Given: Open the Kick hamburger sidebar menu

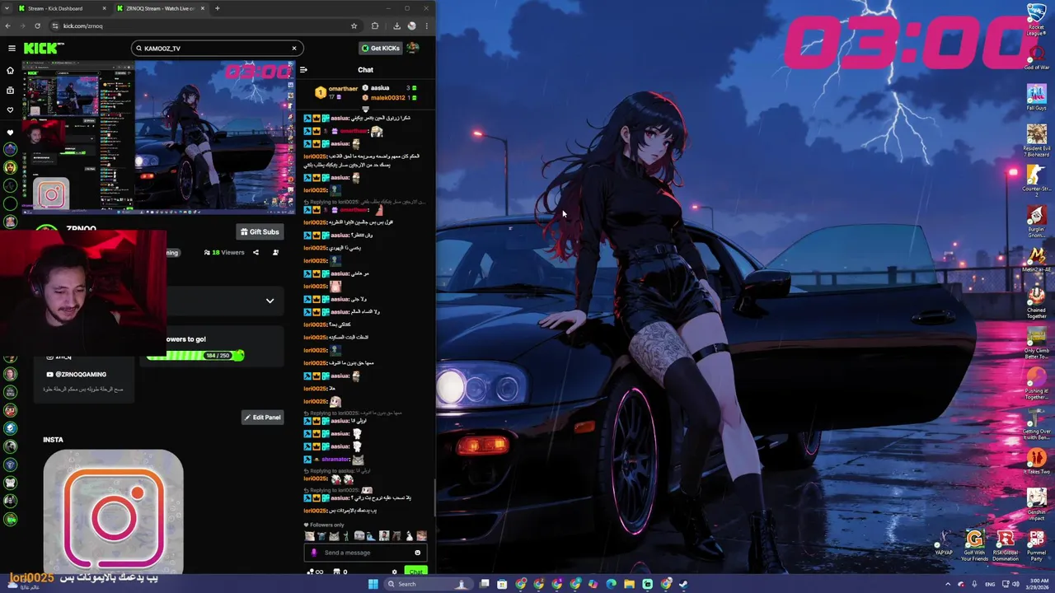Looking at the screenshot, I should (x=12, y=48).
